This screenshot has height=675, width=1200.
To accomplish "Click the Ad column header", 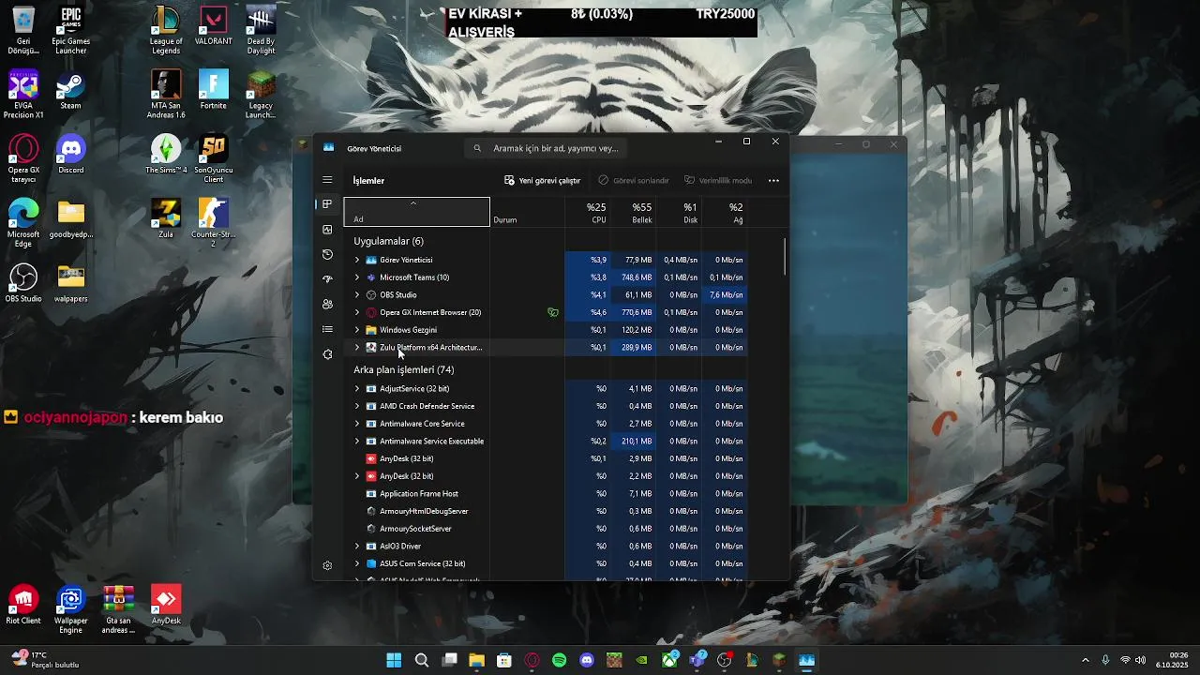I will [417, 213].
